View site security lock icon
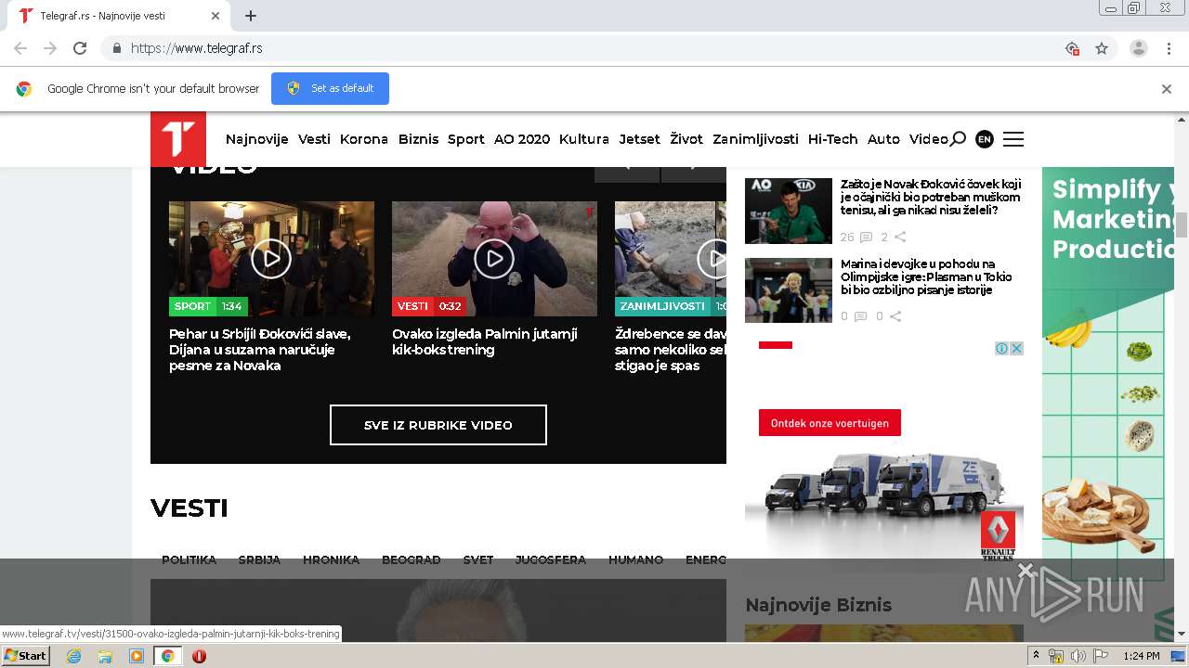The image size is (1189, 668). 116,48
